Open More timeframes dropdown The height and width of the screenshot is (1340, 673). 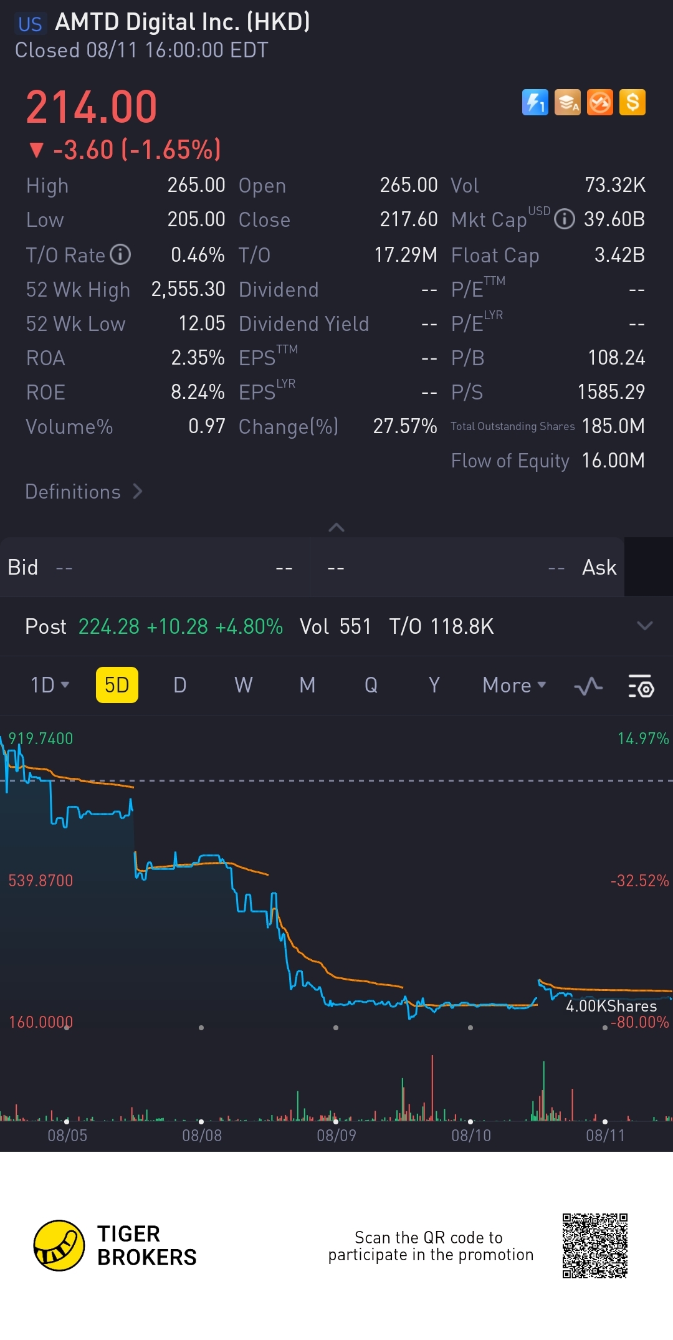tap(515, 685)
